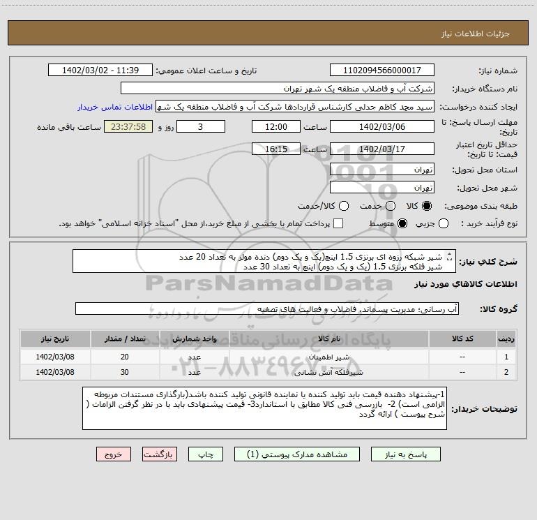The width and height of the screenshot is (537, 520).
Task: Click the کد کالا column header
Action: pyautogui.click(x=462, y=339)
